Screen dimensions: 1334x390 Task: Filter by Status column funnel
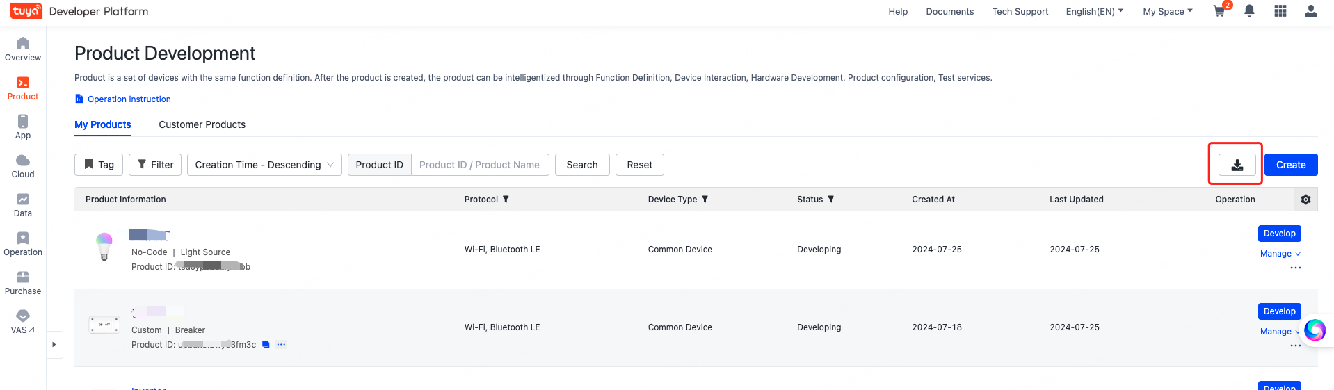point(830,200)
